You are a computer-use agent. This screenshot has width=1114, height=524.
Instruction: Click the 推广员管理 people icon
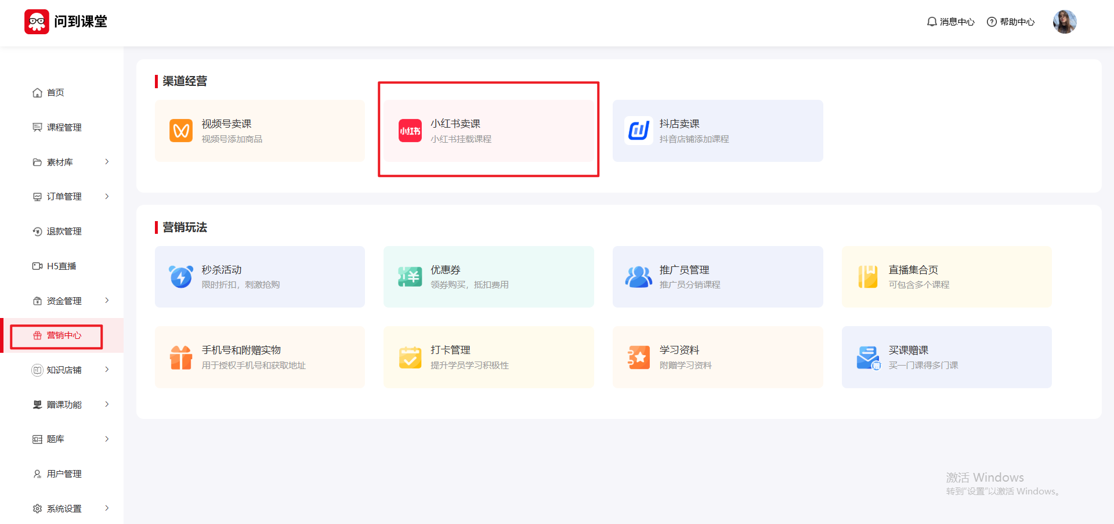(x=639, y=276)
